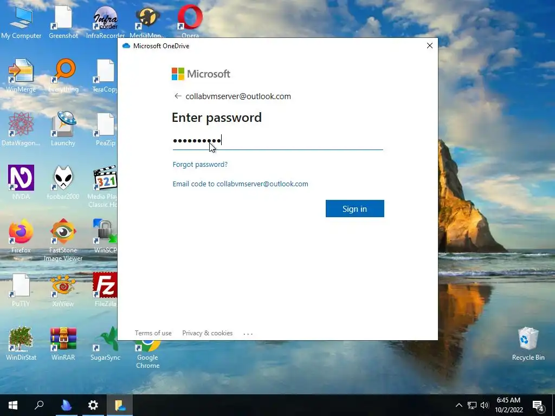The image size is (555, 416).
Task: Select the PuTTY desktop shortcut
Action: (21, 290)
